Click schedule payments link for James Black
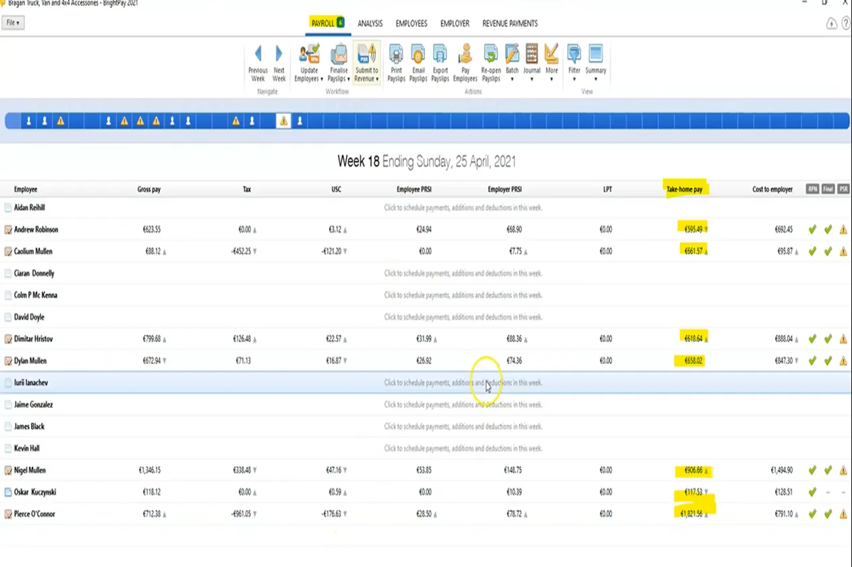 pos(463,427)
